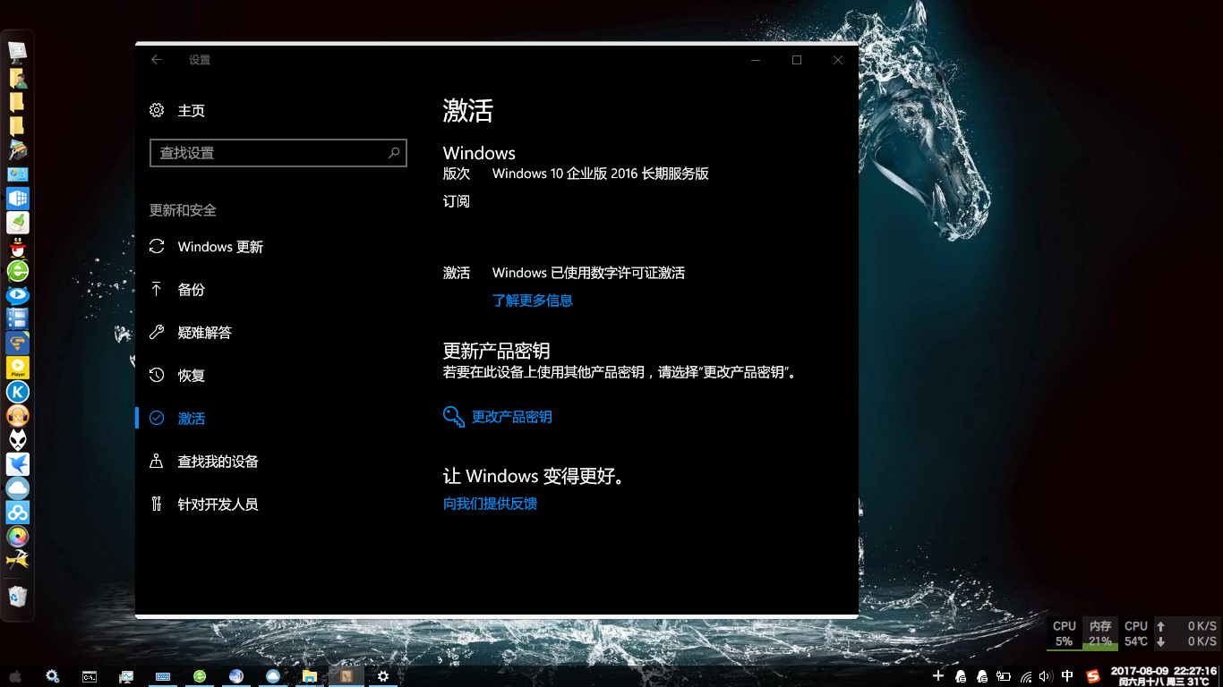1223x687 pixels.
Task: Click the CPU 5% usage widget
Action: coord(1064,633)
